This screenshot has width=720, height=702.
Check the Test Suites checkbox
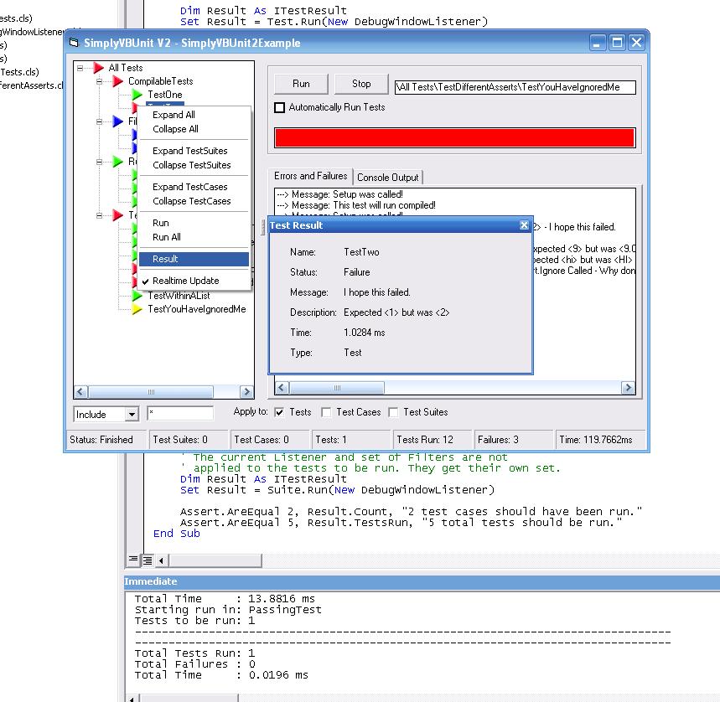(x=393, y=412)
